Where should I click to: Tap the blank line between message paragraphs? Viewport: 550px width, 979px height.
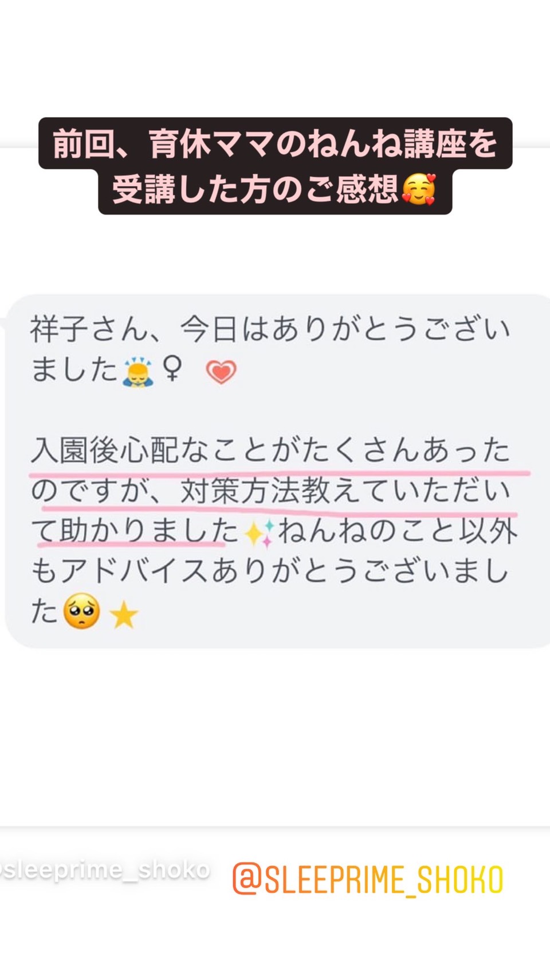click(270, 410)
